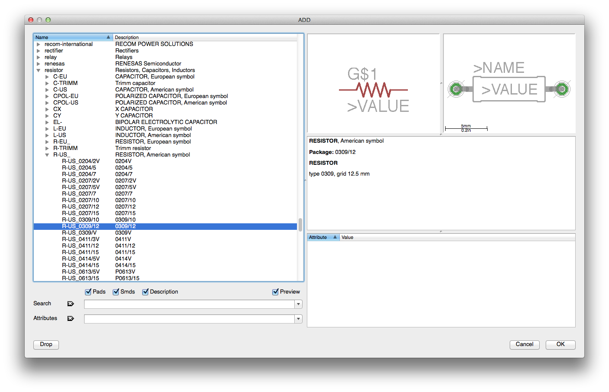
Task: Collapse the resistor library
Action: point(39,70)
